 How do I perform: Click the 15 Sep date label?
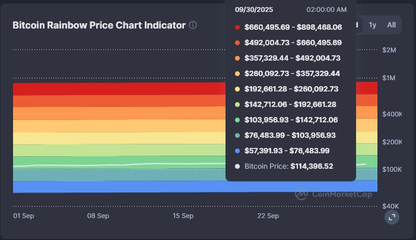point(183,216)
